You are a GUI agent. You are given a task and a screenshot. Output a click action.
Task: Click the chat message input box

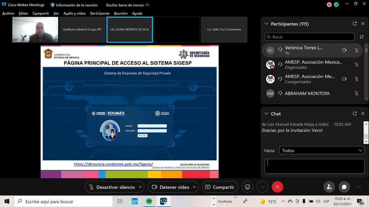click(315, 166)
